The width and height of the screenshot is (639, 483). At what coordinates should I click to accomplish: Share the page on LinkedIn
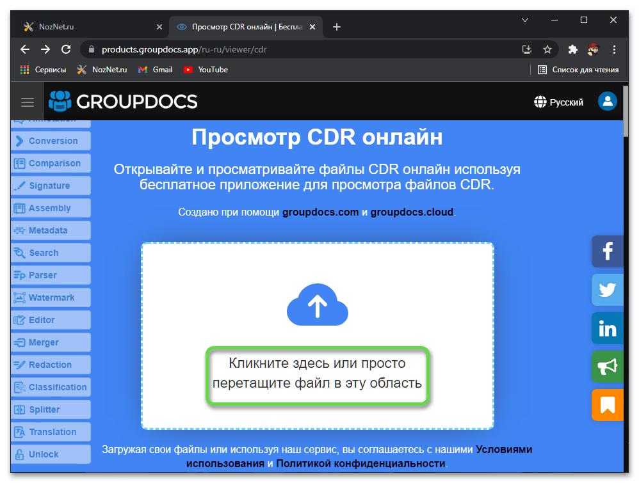[607, 328]
